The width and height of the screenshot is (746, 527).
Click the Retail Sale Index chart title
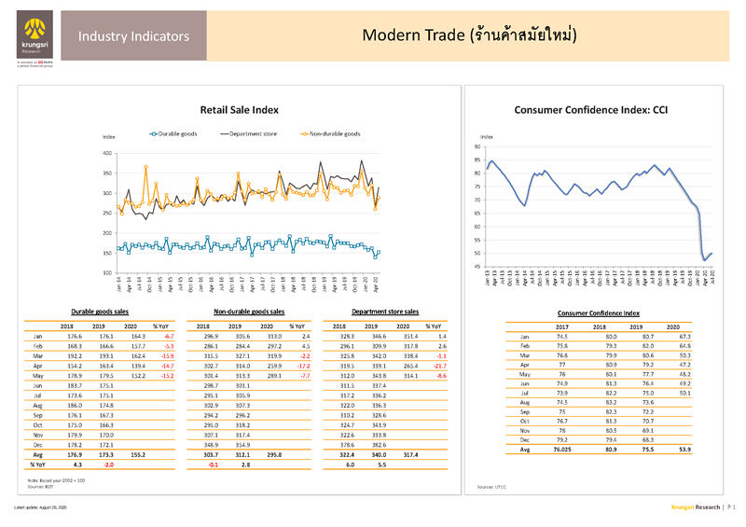(x=240, y=110)
